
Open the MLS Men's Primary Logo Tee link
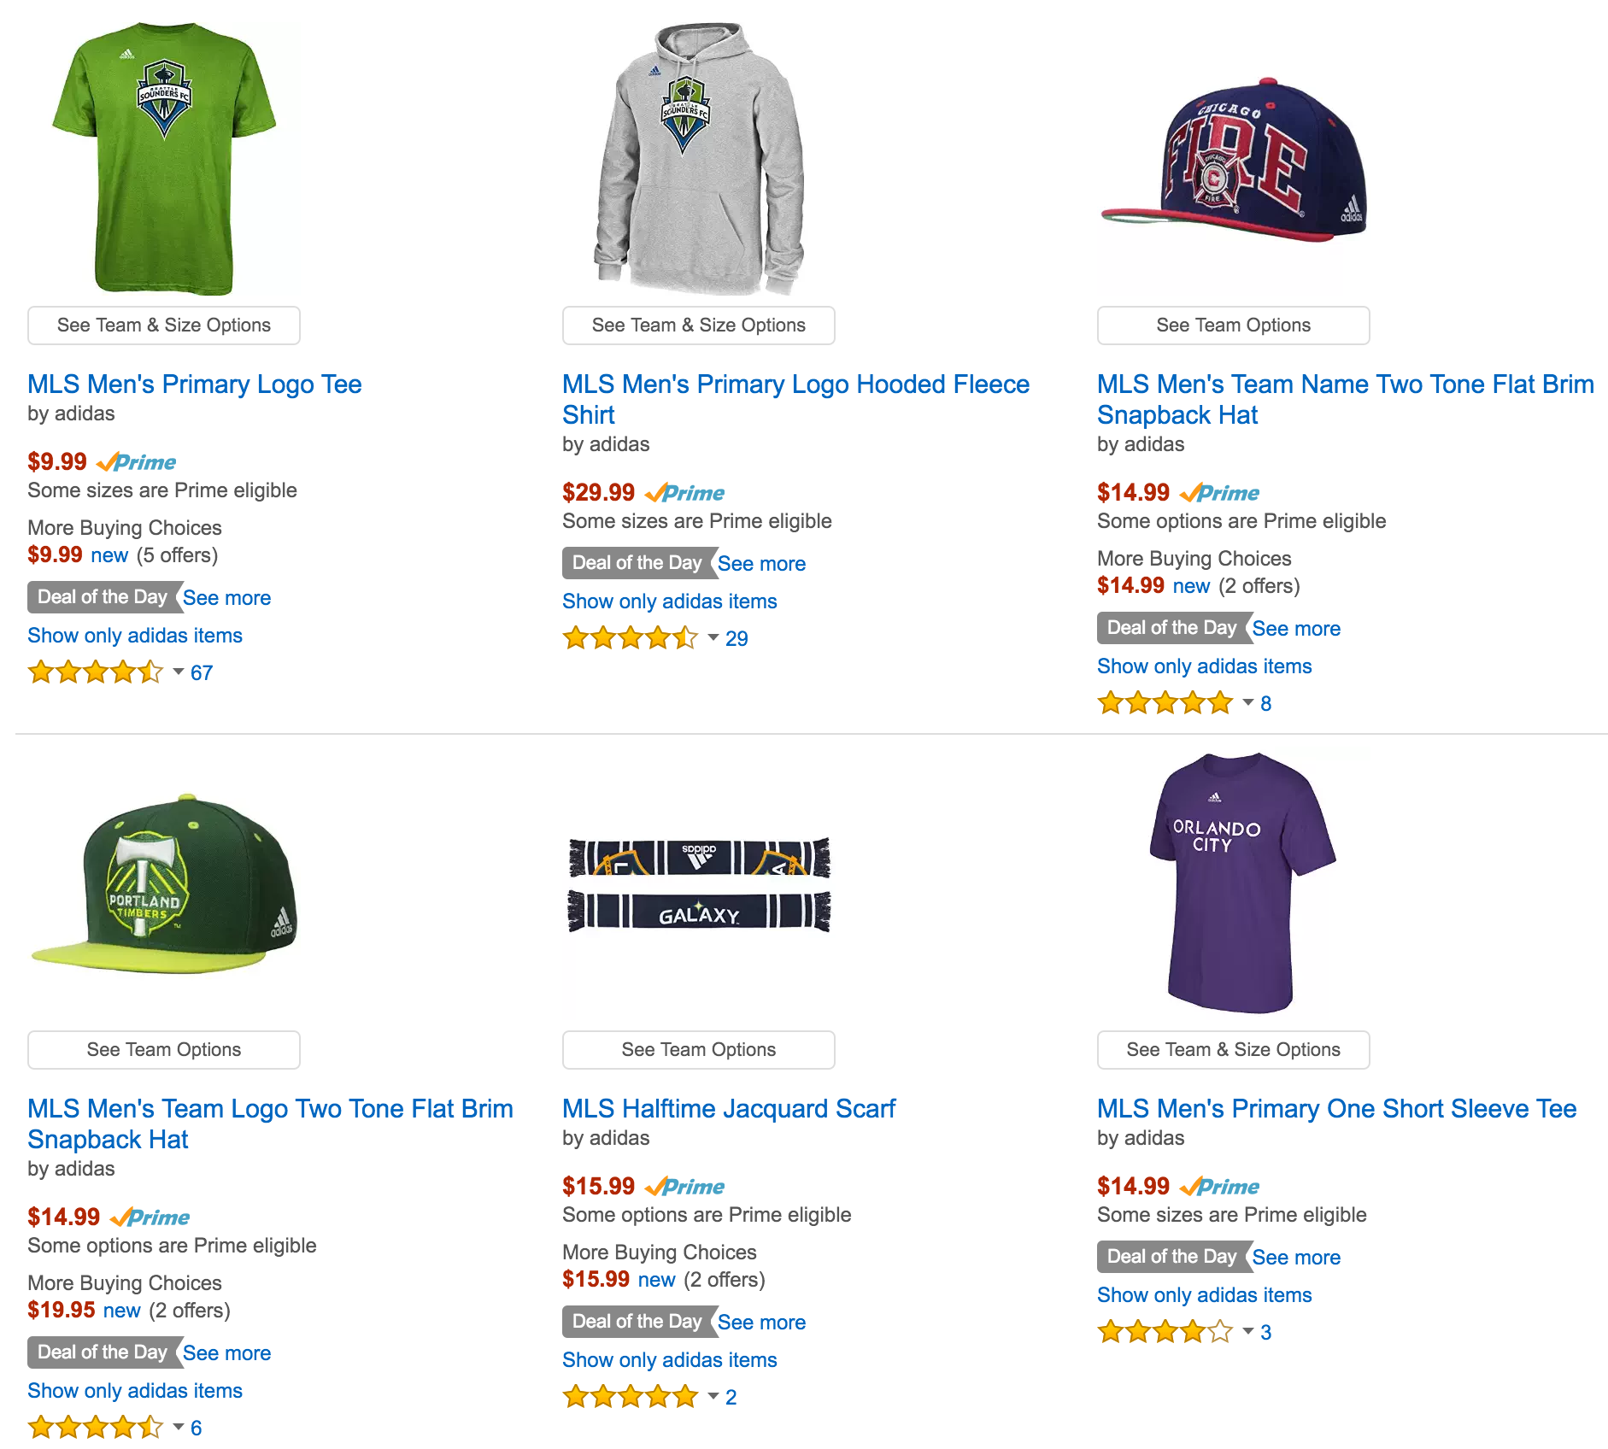click(x=195, y=384)
